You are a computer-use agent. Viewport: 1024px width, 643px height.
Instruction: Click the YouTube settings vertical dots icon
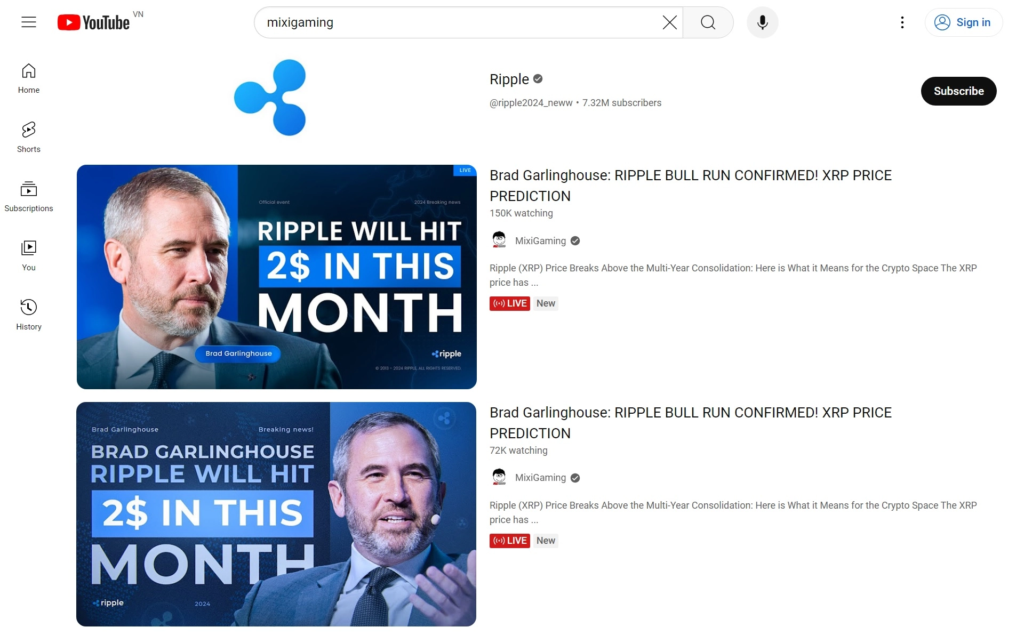point(902,22)
